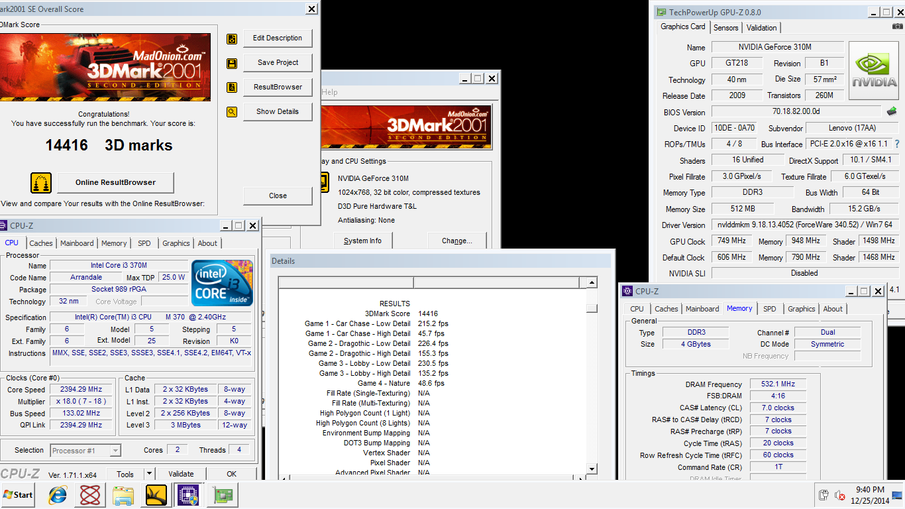The height and width of the screenshot is (509, 905).
Task: Open the red atom-shaped taskbar application
Action: tap(90, 495)
